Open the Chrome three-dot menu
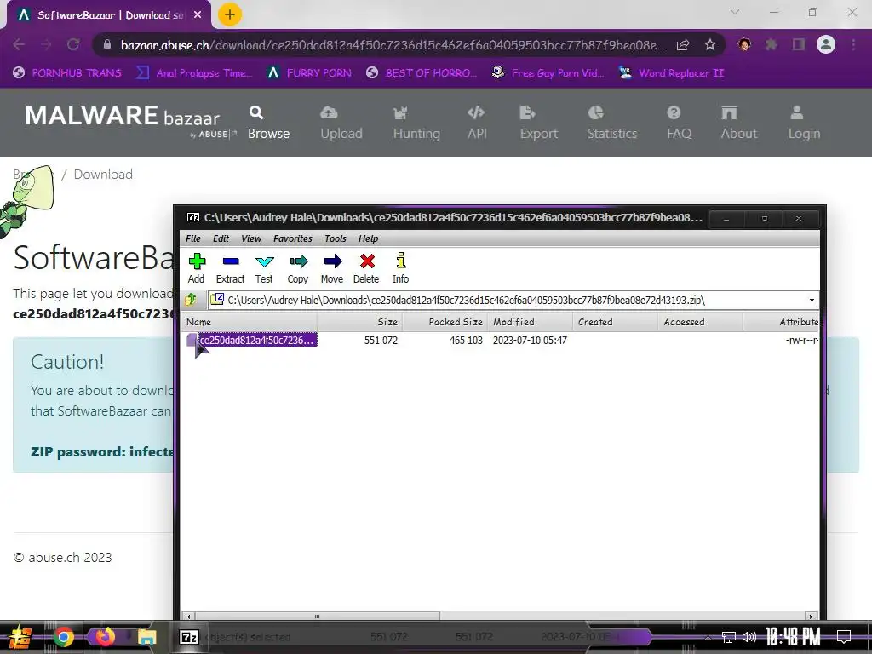The image size is (872, 654). (853, 44)
